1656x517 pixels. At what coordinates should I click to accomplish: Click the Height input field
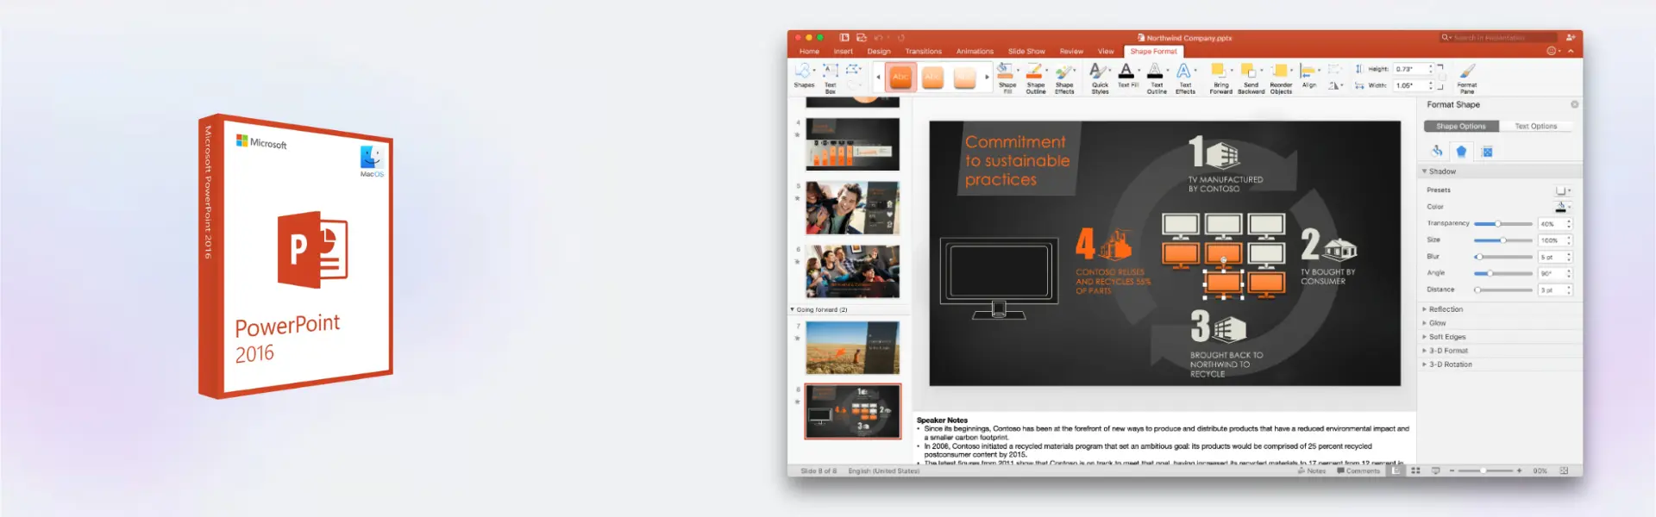click(x=1411, y=69)
